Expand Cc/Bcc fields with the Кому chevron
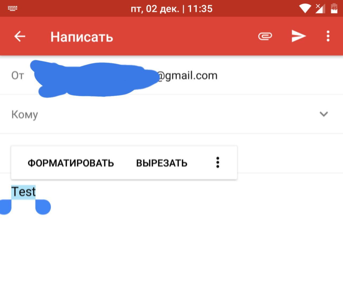The image size is (343, 296). click(x=324, y=114)
